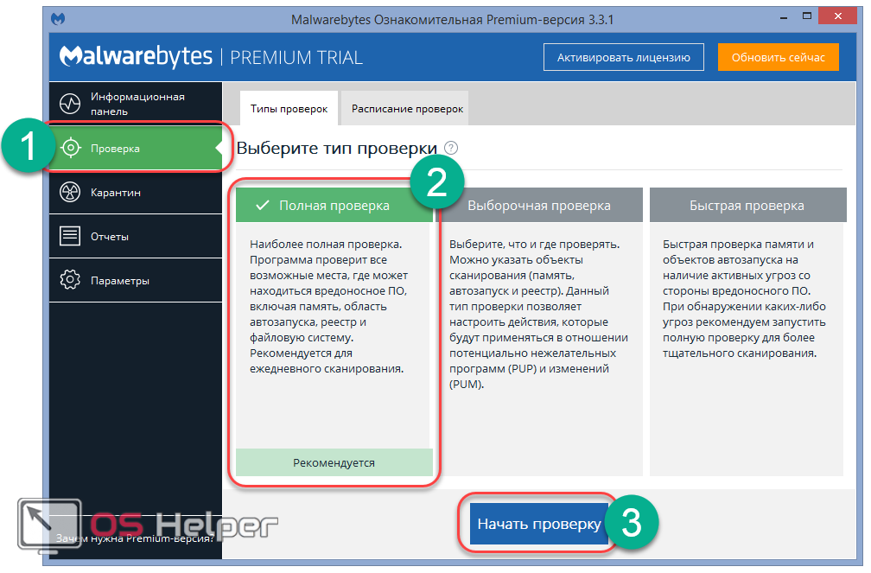The height and width of the screenshot is (573, 871).
Task: Click the help question mark icon
Action: click(x=451, y=149)
